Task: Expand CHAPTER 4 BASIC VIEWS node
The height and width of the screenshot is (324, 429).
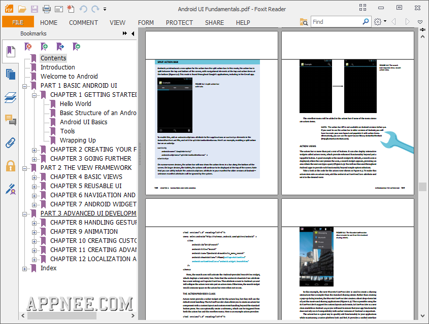Action: (x=34, y=177)
